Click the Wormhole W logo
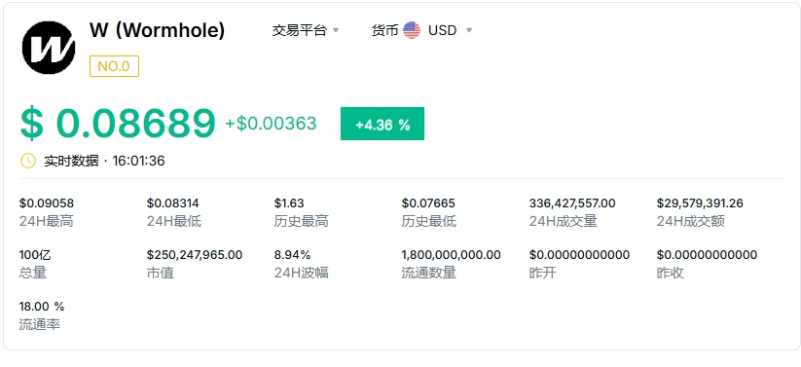 coord(49,48)
